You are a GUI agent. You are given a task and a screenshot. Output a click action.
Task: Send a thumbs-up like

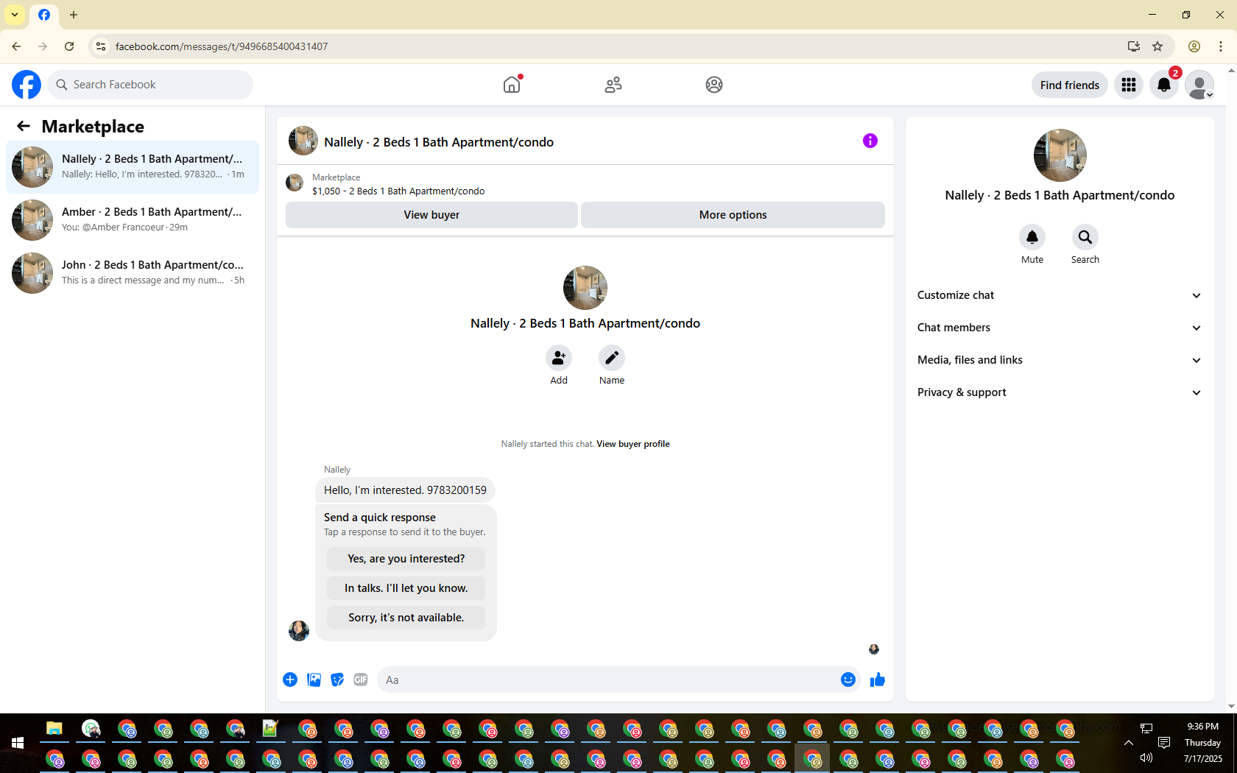(877, 680)
